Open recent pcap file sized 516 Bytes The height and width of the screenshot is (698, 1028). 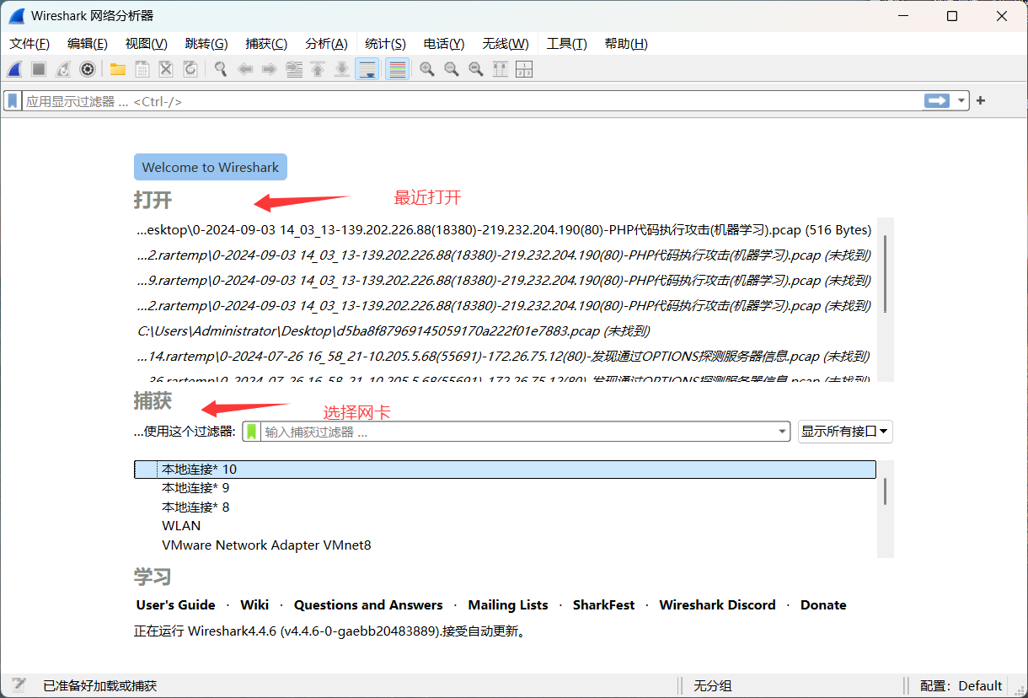[504, 229]
